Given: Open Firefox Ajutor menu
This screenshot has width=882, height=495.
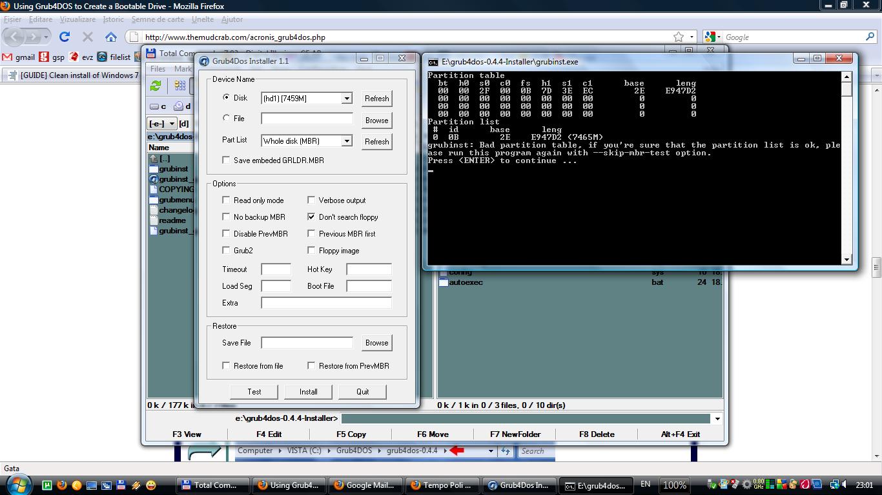Looking at the screenshot, I should 232,19.
